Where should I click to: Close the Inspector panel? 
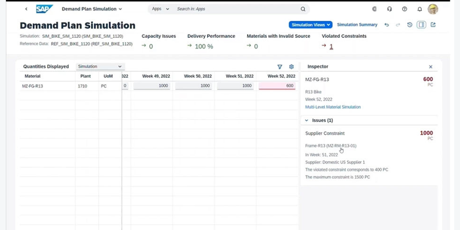pyautogui.click(x=431, y=67)
